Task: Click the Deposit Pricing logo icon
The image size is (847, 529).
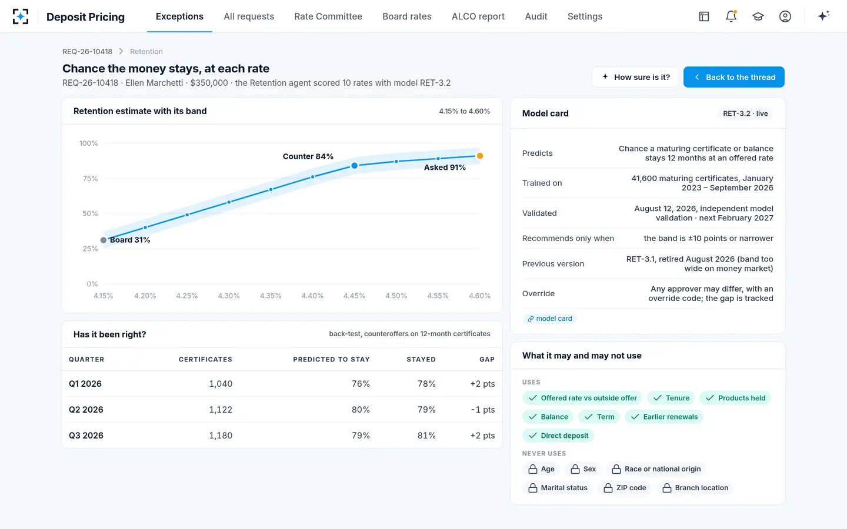Action: (x=21, y=16)
